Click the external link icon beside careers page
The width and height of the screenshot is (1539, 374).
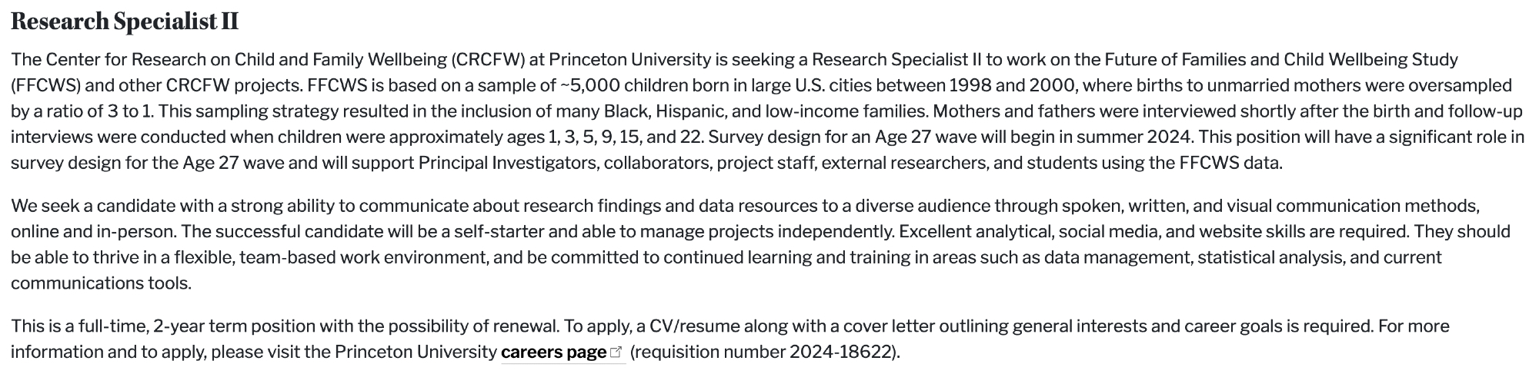click(x=616, y=352)
